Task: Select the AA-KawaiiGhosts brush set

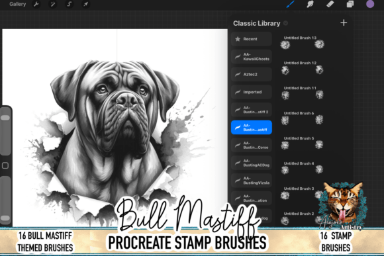Action: (252, 56)
